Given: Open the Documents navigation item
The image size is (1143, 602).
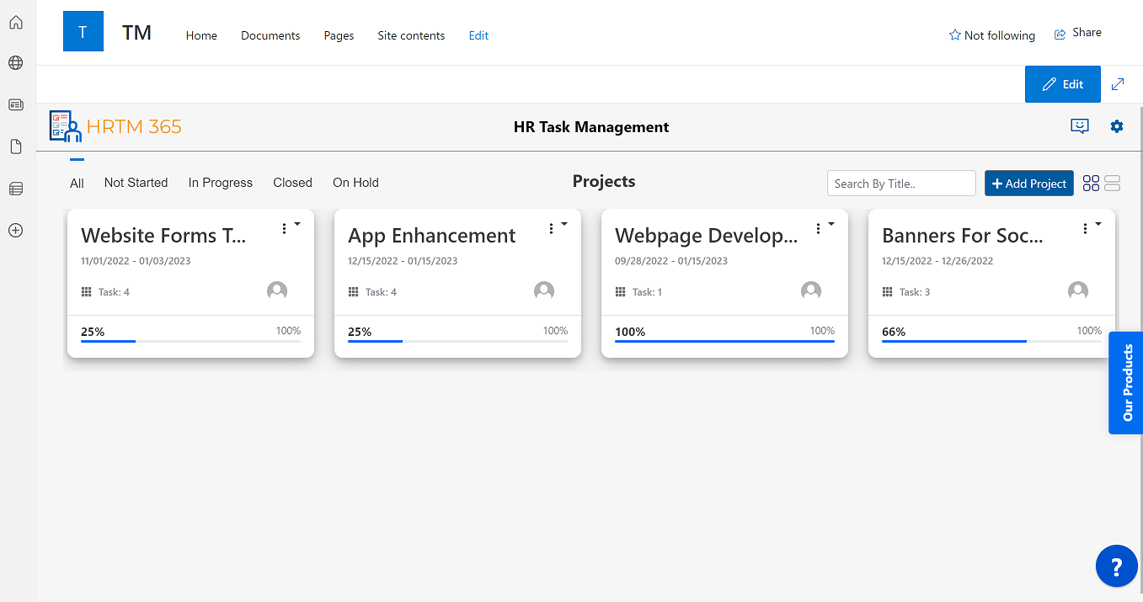Looking at the screenshot, I should tap(270, 35).
